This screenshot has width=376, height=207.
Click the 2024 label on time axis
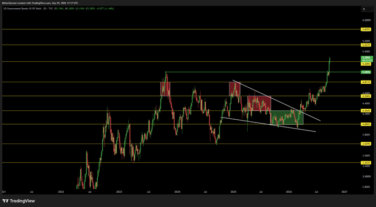[x=177, y=192]
